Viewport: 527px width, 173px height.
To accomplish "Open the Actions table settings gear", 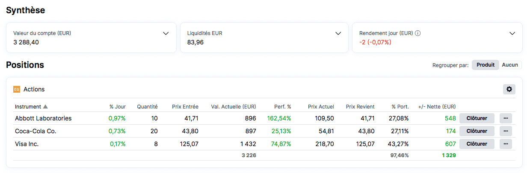I will click(509, 89).
